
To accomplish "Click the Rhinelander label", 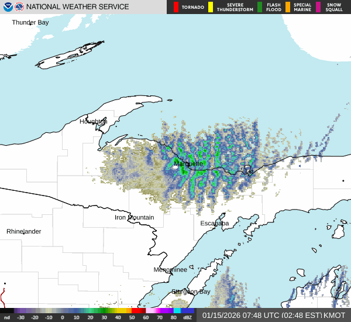I will pyautogui.click(x=24, y=231).
